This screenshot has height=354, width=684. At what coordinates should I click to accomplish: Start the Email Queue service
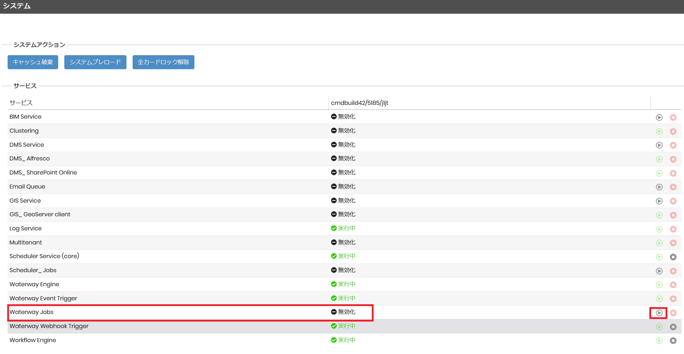[x=659, y=187]
